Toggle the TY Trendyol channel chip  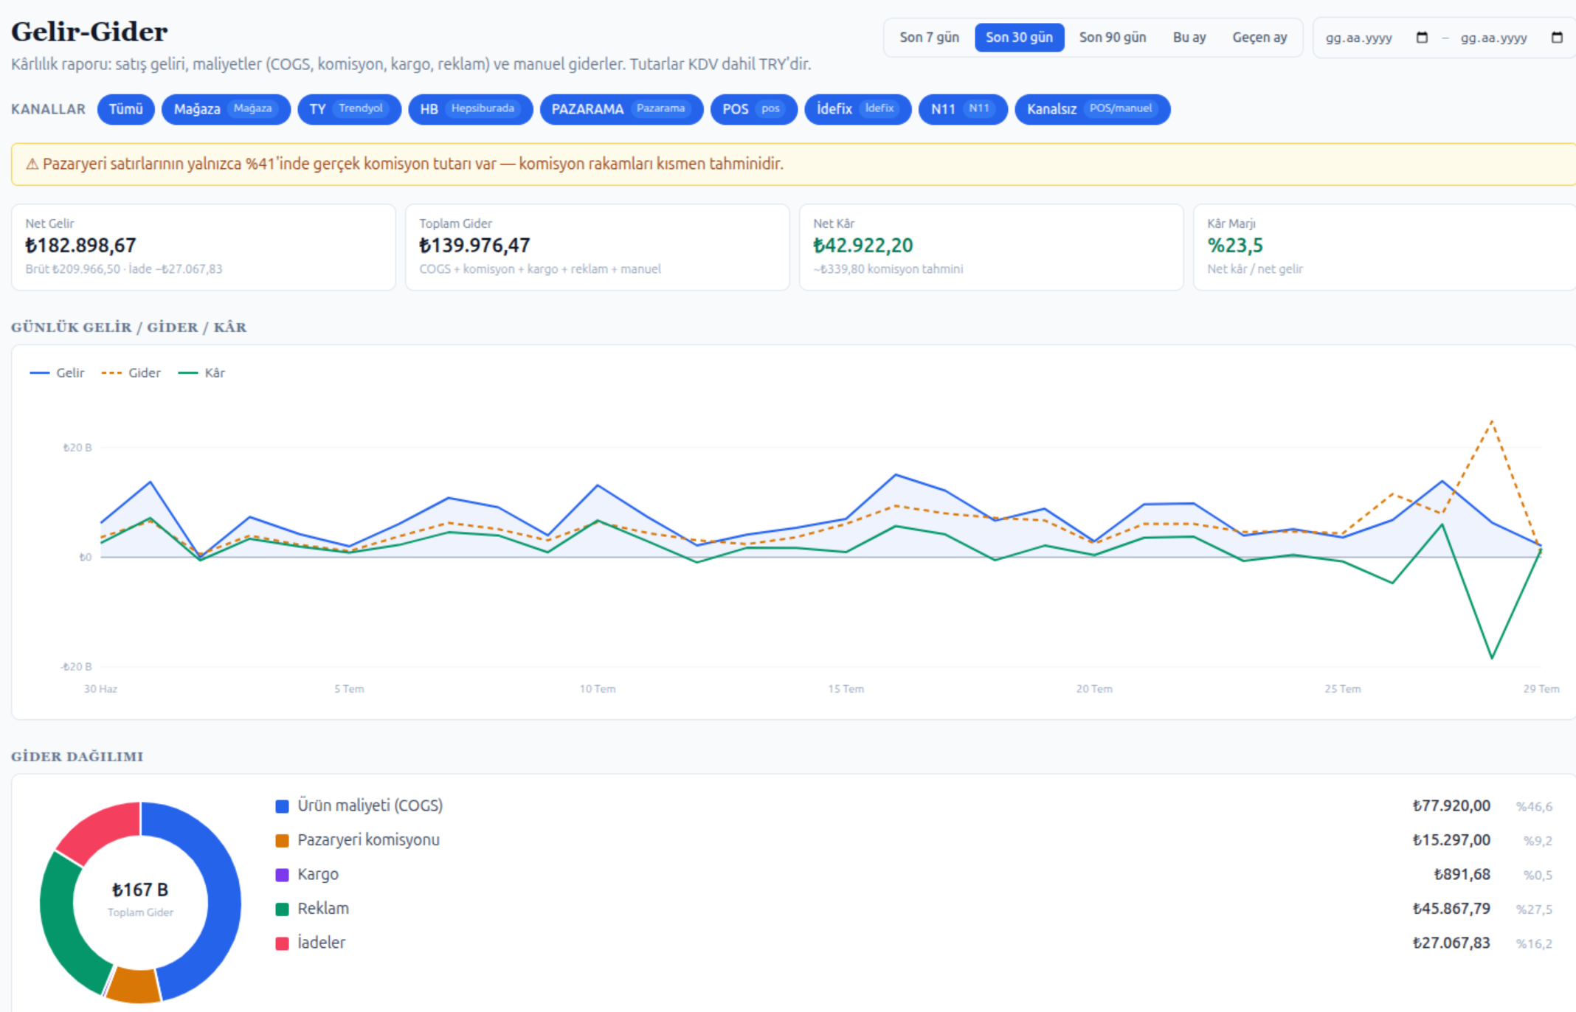[x=349, y=109]
